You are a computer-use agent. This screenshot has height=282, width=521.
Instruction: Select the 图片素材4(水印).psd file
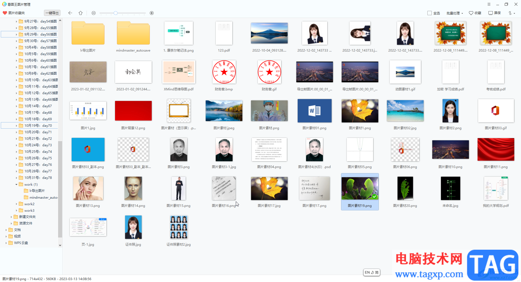(x=314, y=150)
